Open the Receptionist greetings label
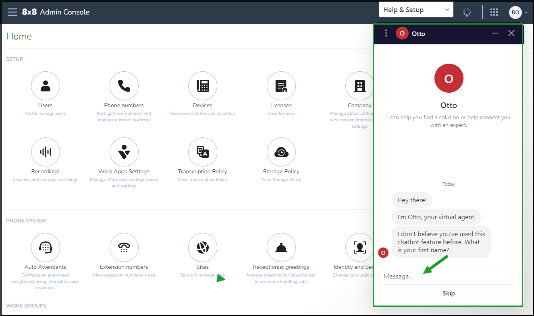This screenshot has width=534, height=316. (x=281, y=267)
